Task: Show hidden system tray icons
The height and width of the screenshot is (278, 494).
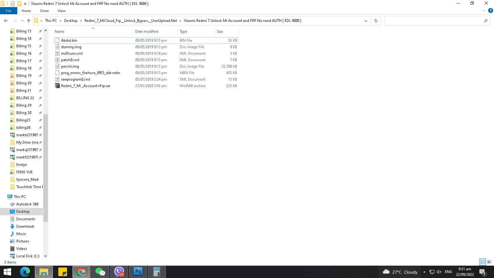Action: [x=424, y=272]
